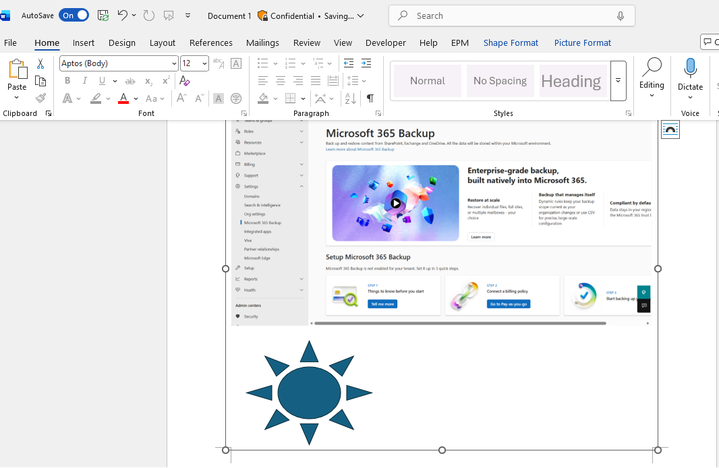
Task: Toggle the AutoSave switch
Action: [x=74, y=15]
